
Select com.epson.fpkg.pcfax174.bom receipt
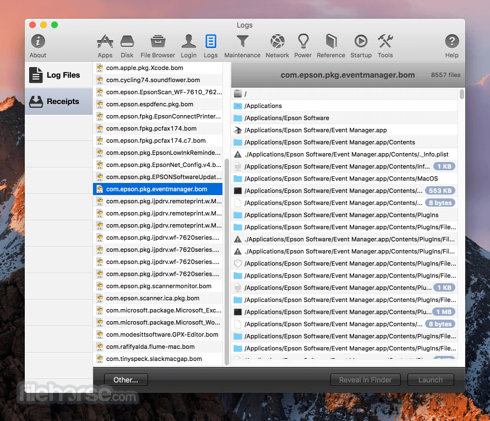(x=158, y=128)
